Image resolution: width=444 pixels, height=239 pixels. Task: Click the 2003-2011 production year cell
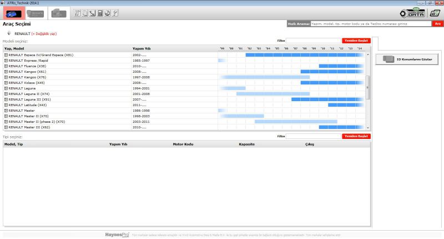pyautogui.click(x=141, y=122)
